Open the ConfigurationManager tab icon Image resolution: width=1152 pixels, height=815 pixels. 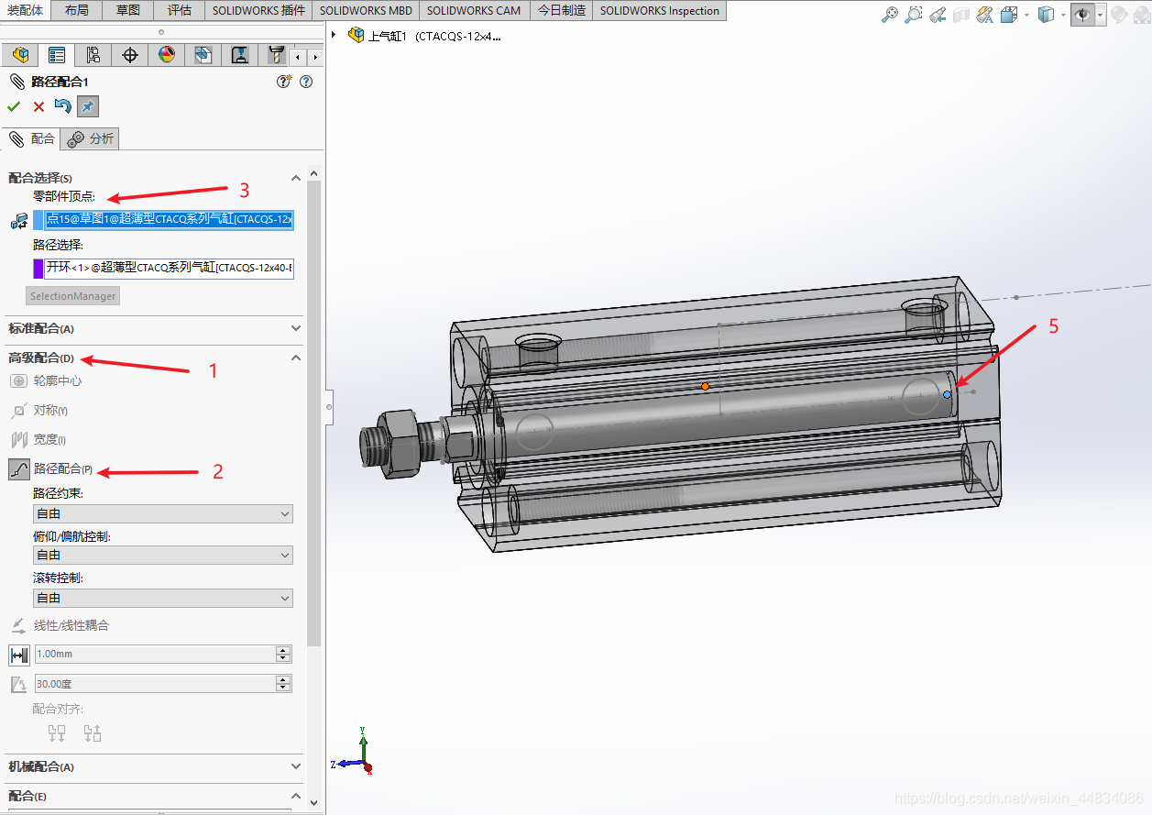(93, 55)
